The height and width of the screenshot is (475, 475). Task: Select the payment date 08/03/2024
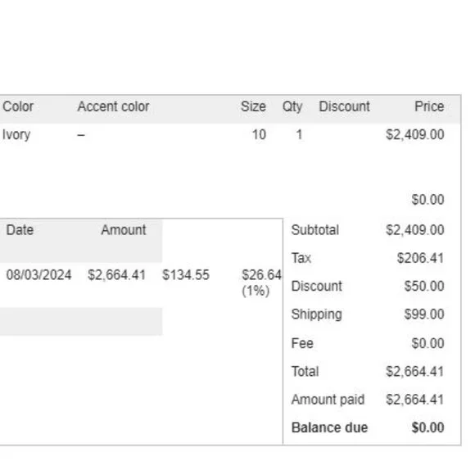click(38, 275)
